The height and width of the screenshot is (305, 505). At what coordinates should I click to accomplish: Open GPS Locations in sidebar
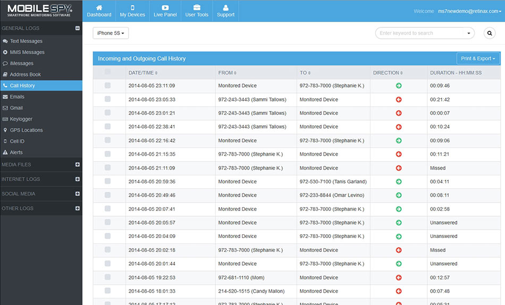click(26, 130)
